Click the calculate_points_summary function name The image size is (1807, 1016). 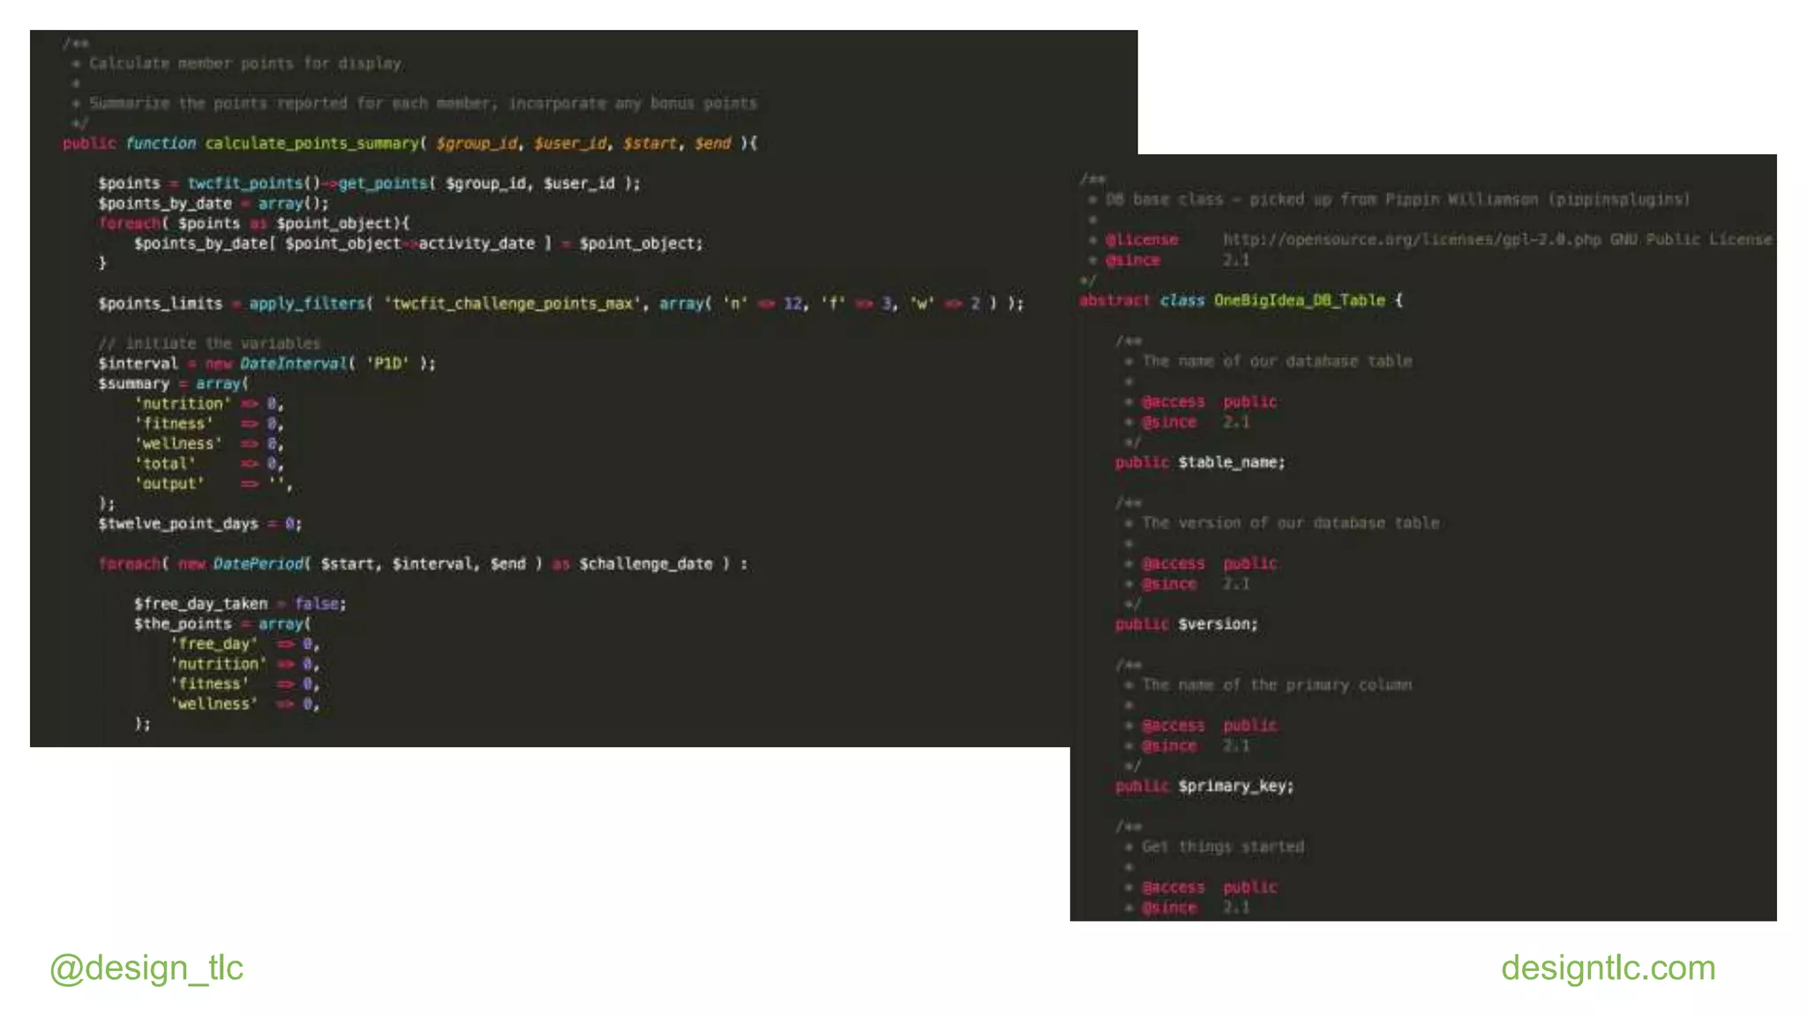(x=311, y=143)
